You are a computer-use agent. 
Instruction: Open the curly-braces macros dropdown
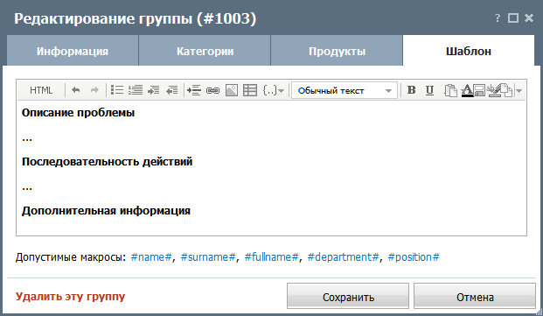tap(274, 90)
